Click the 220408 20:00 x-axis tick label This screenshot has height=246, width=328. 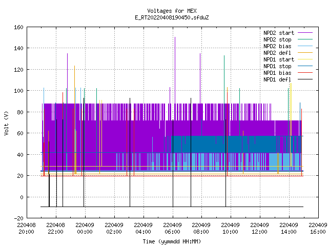tap(26, 229)
